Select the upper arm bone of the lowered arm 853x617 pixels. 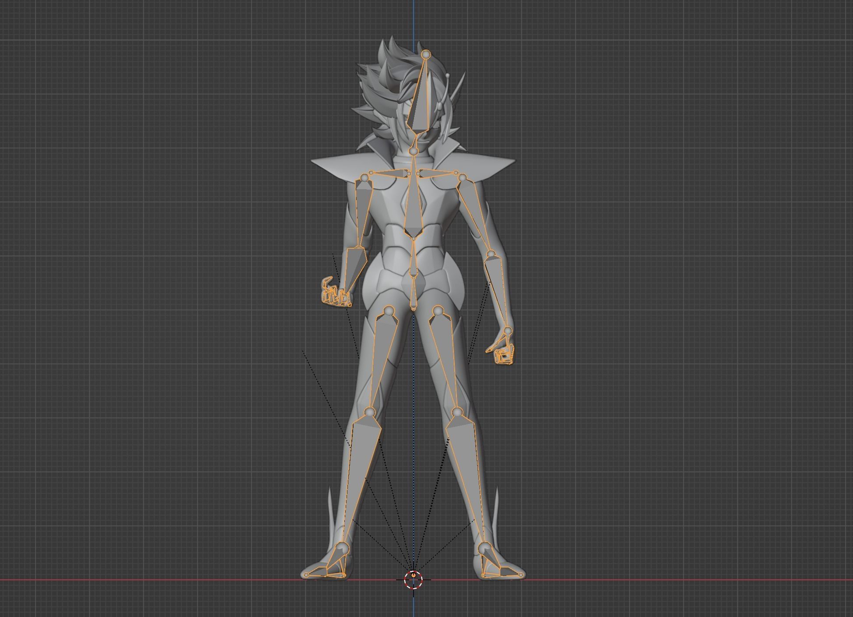pos(476,215)
